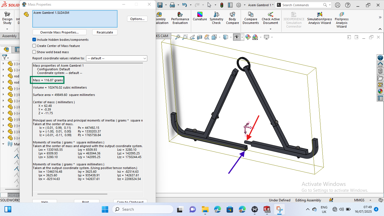Switch to the Assembly ribbon tab

click(10, 36)
